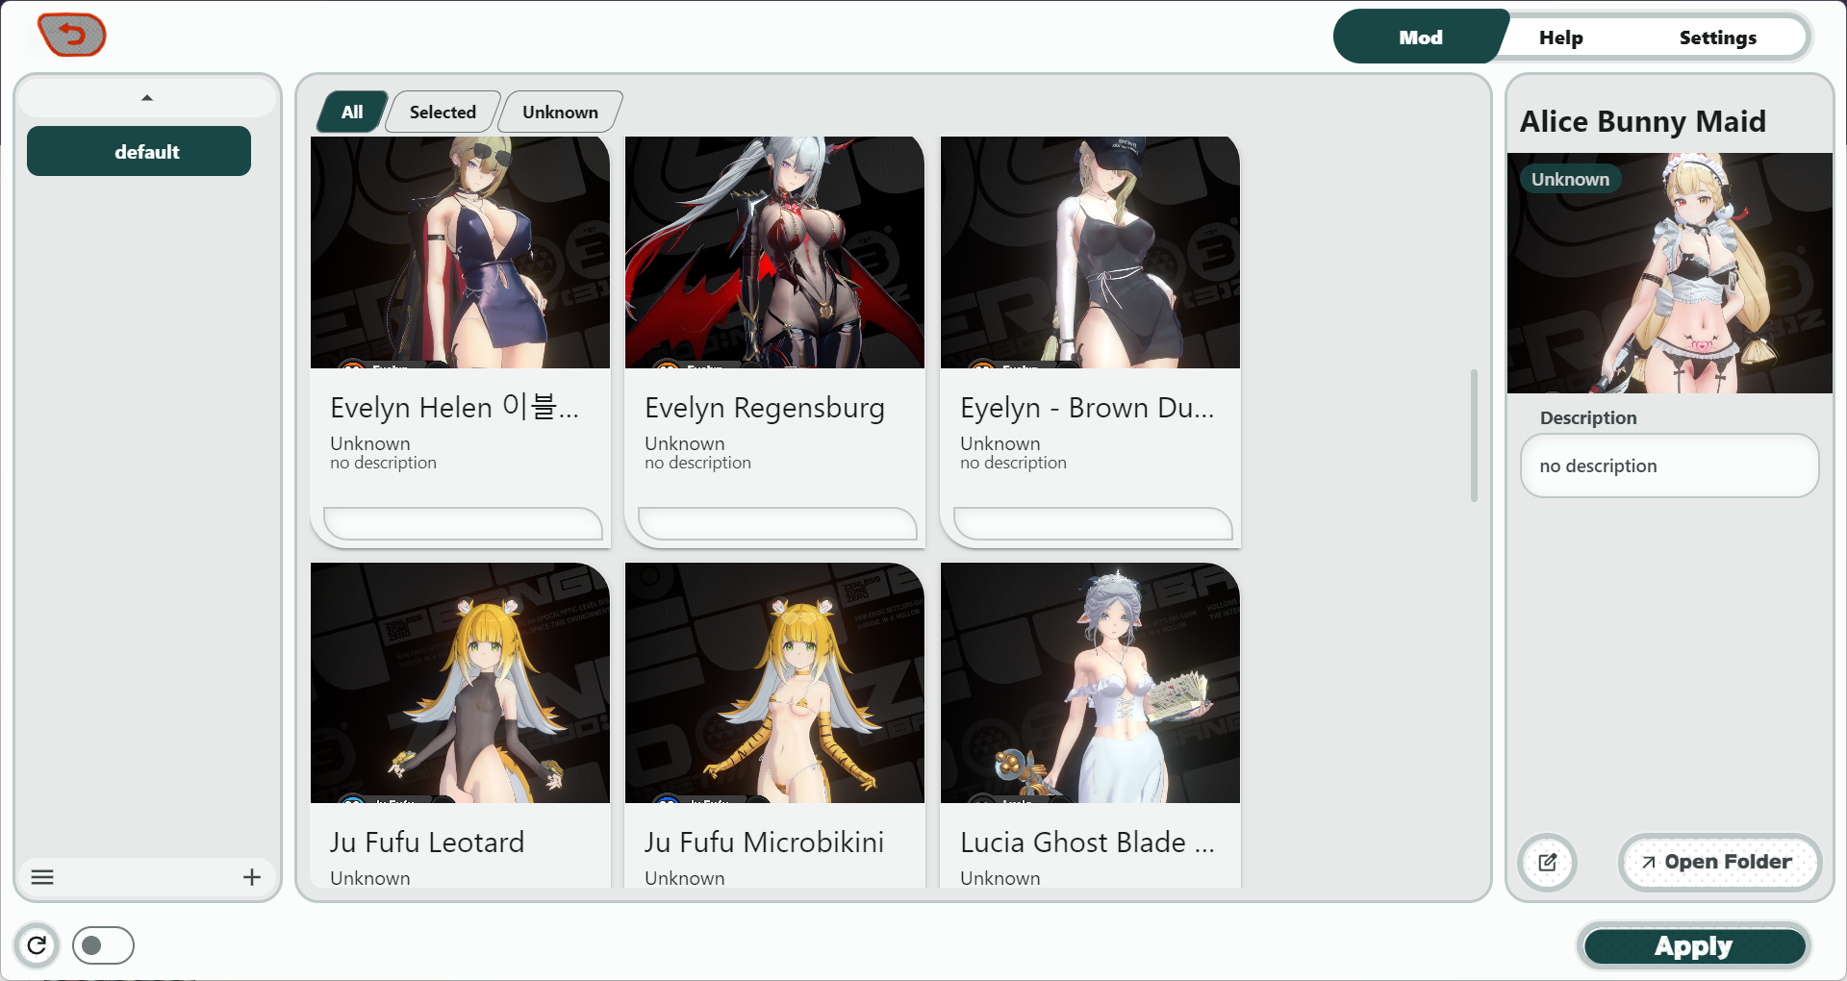Viewport: 1847px width, 981px height.
Task: Click the description field in details panel
Action: point(1669,466)
